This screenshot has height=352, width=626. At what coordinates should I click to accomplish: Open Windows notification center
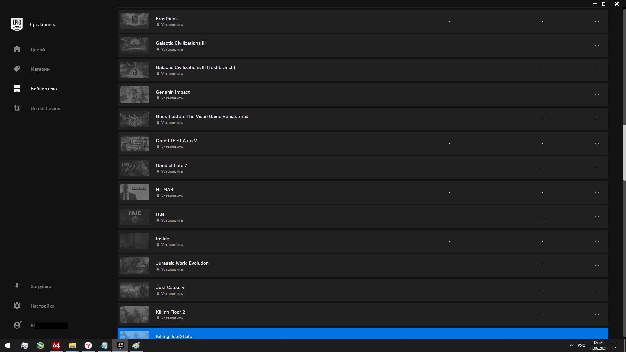[x=615, y=345]
